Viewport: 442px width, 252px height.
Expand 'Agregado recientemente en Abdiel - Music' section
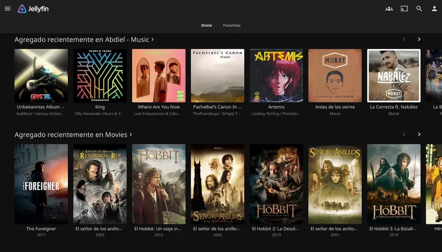84,40
